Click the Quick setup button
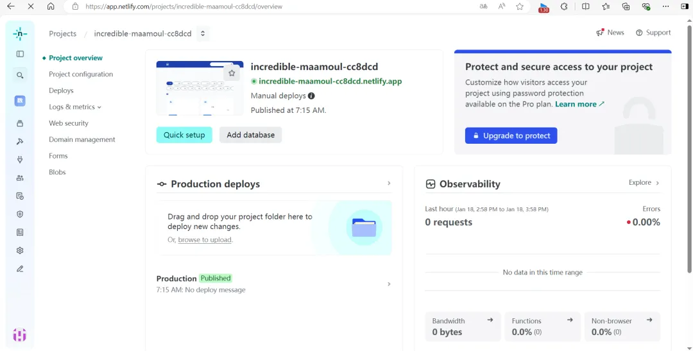693x351 pixels. [184, 135]
